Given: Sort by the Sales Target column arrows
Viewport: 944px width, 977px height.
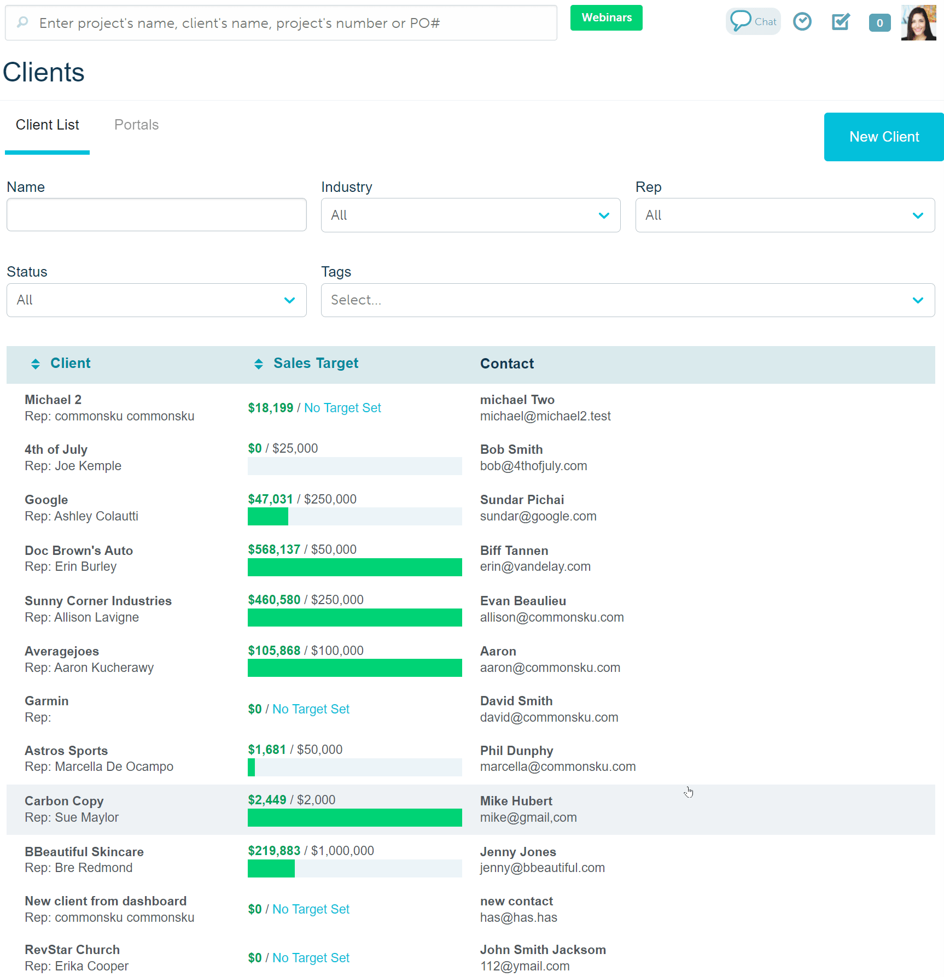Looking at the screenshot, I should [258, 364].
